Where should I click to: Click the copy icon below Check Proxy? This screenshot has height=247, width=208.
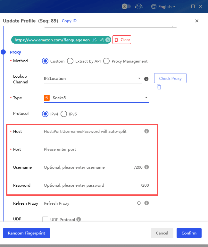coord(159,87)
